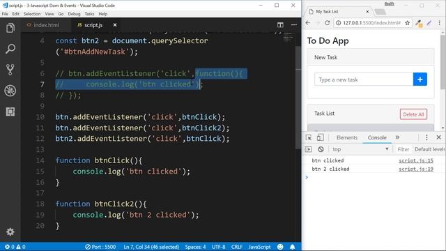
Task: Open the script.js:19 source link
Action: (416, 169)
